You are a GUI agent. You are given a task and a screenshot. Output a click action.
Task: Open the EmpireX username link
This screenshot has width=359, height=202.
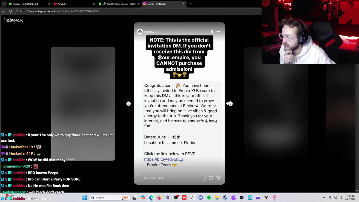pos(149,32)
